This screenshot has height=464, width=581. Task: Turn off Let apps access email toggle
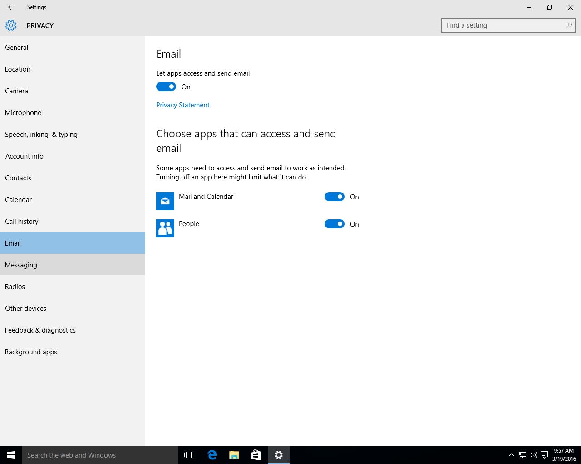(166, 87)
